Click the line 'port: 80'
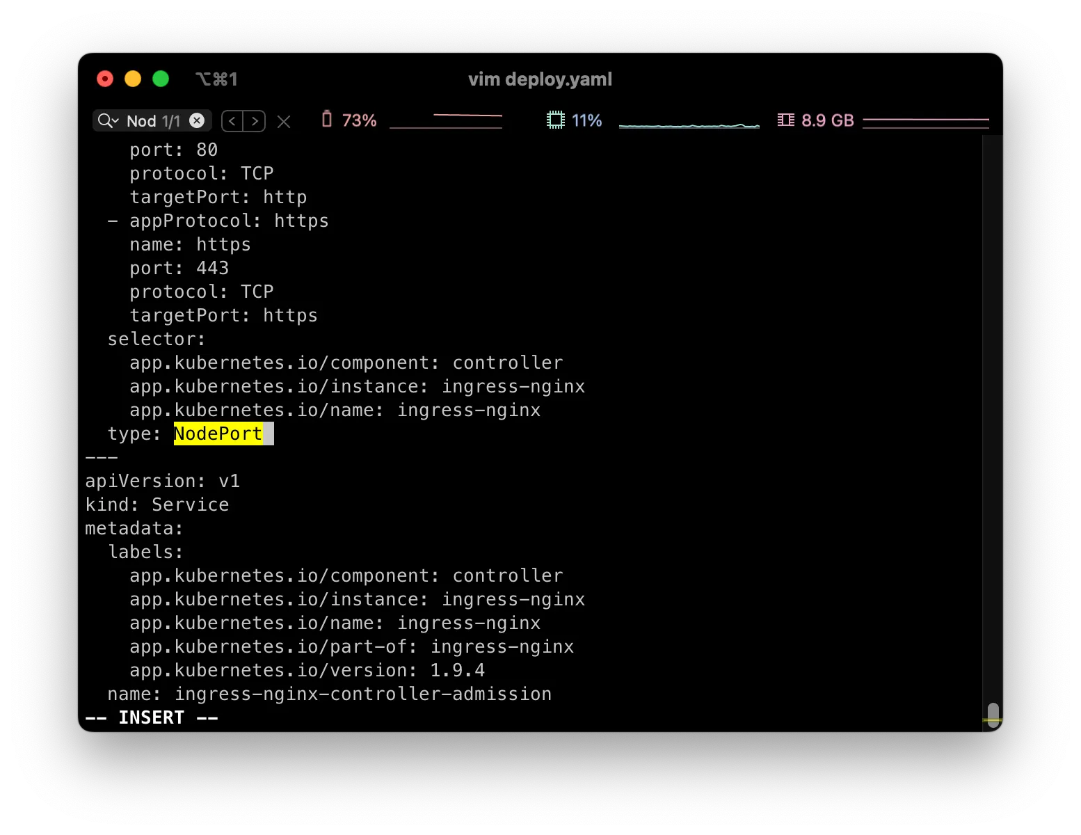 (x=173, y=150)
